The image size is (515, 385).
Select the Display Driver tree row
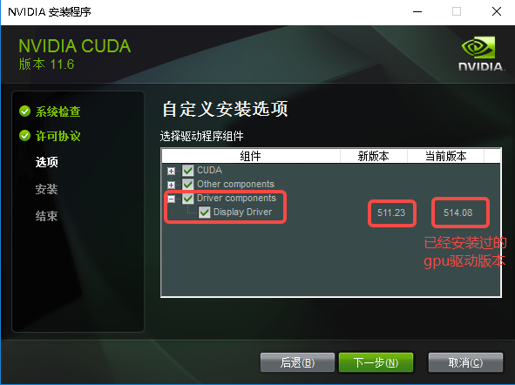pyautogui.click(x=243, y=212)
